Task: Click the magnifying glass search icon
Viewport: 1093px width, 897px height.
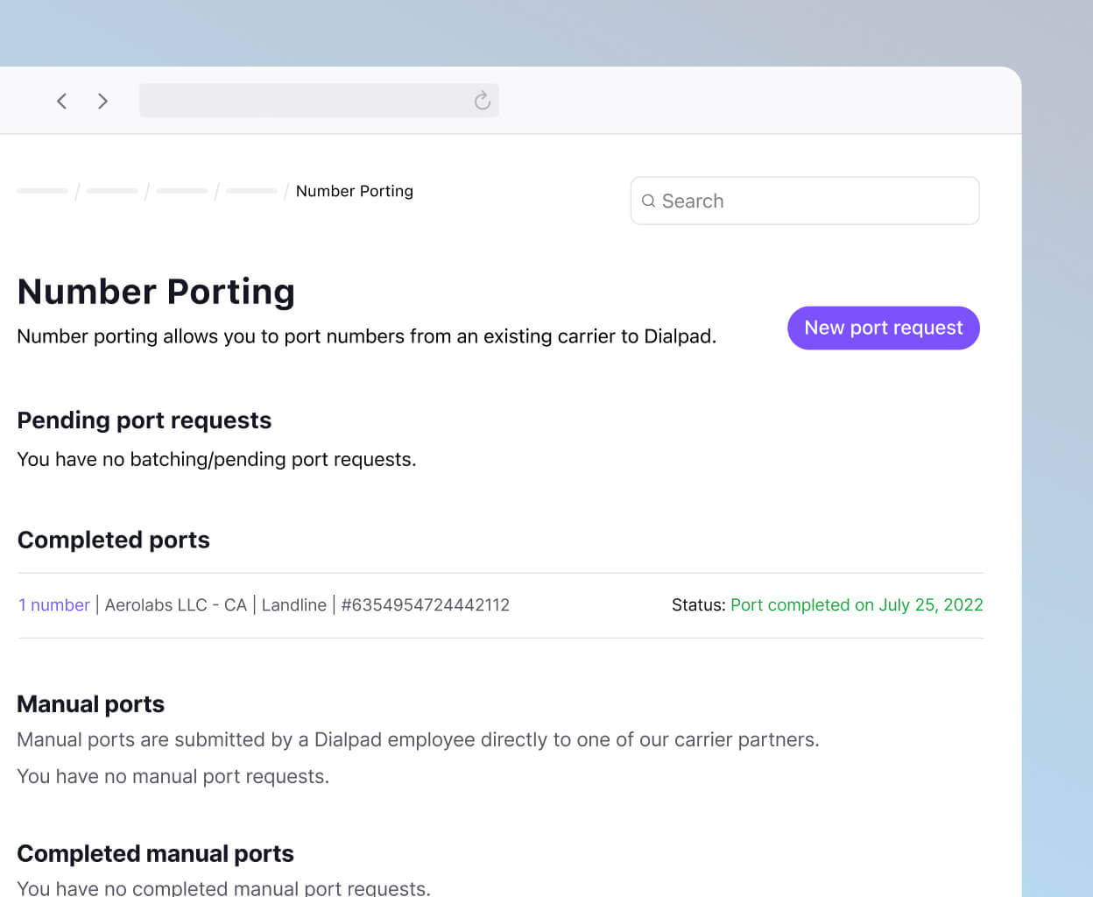Action: point(649,201)
